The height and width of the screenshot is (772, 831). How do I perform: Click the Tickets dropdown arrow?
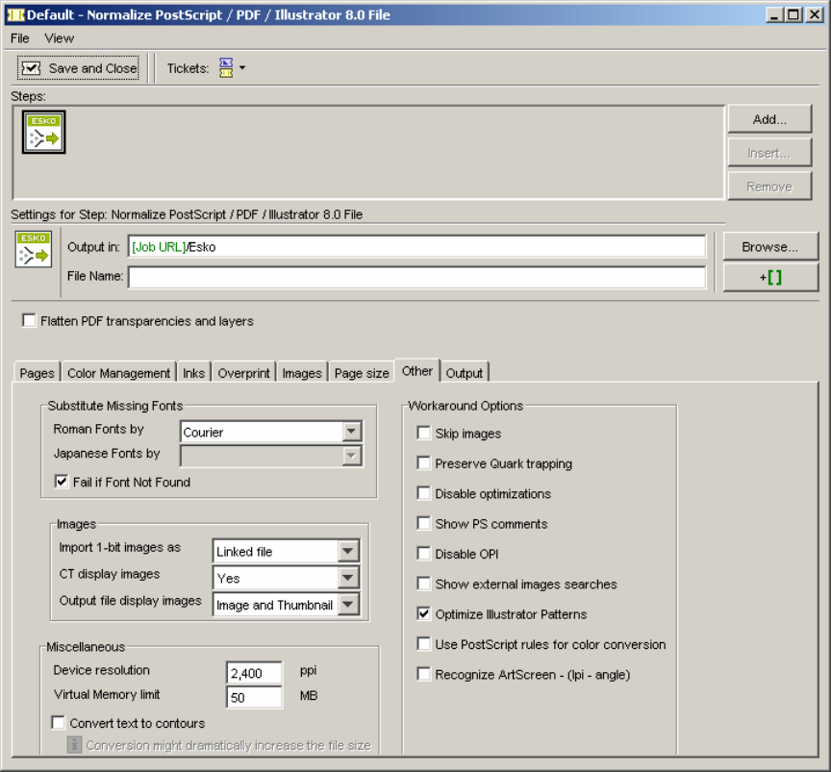[242, 68]
